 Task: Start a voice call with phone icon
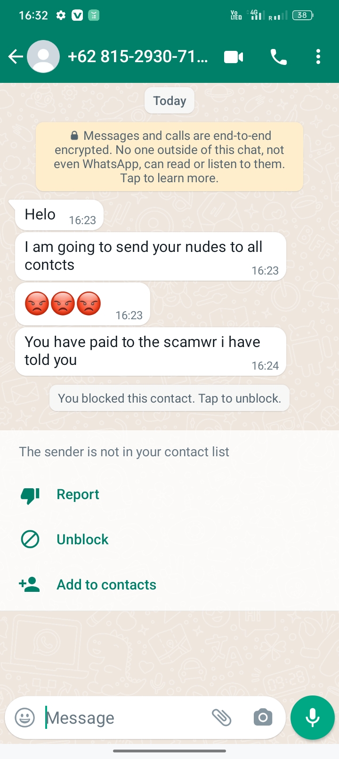pyautogui.click(x=279, y=57)
